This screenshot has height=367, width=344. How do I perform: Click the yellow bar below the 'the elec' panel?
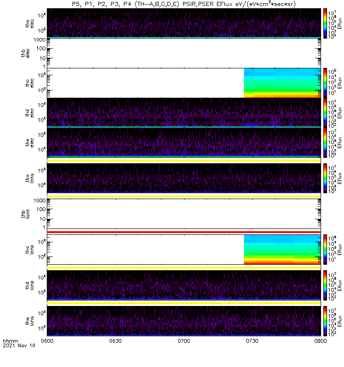click(x=184, y=161)
